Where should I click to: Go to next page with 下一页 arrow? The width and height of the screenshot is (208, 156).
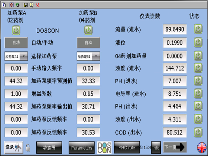175,147
